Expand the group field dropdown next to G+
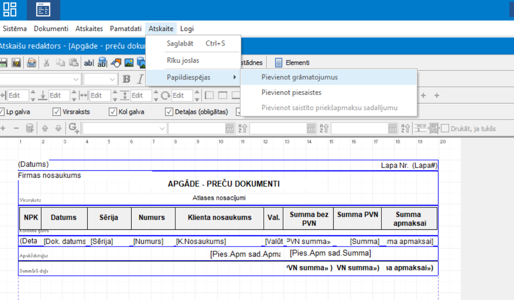Viewport: 514px width, 300px height. pos(163,128)
